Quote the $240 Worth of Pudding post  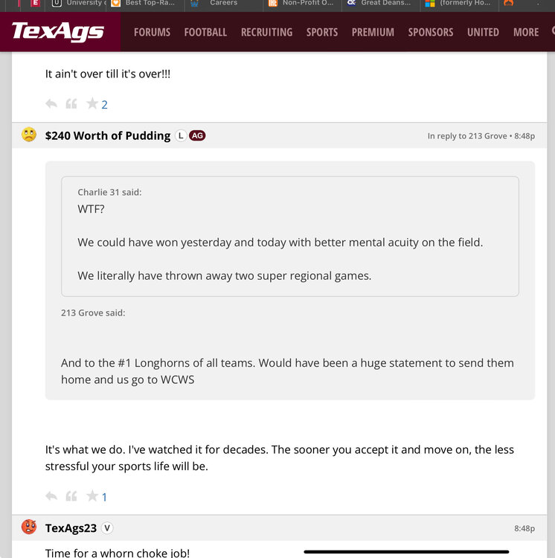click(x=71, y=496)
